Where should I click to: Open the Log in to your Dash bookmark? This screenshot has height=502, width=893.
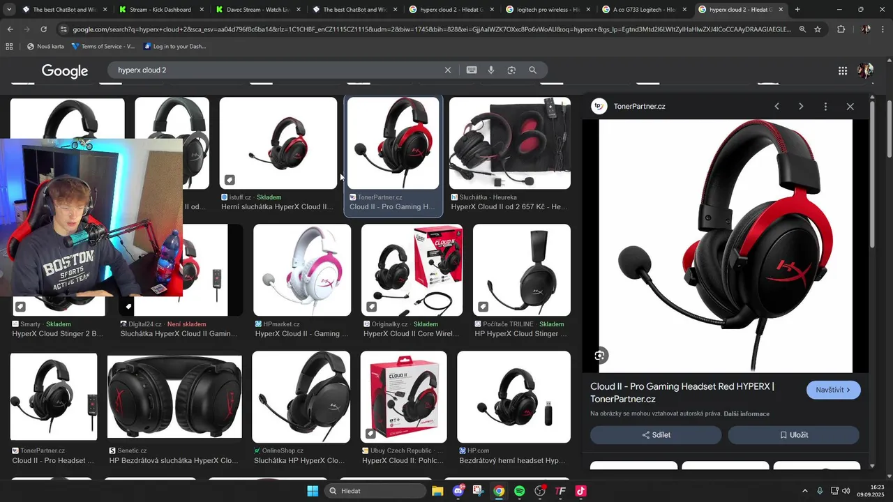pos(174,46)
